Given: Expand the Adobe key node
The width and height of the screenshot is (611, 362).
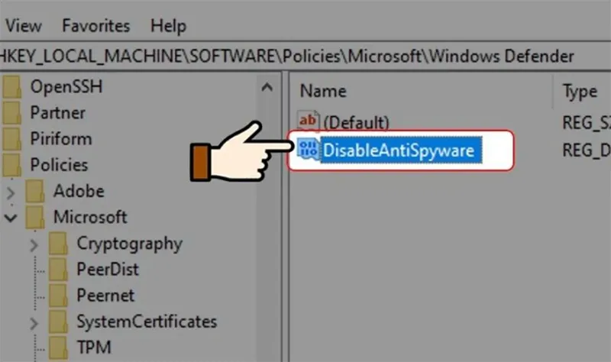Looking at the screenshot, I should tap(11, 192).
